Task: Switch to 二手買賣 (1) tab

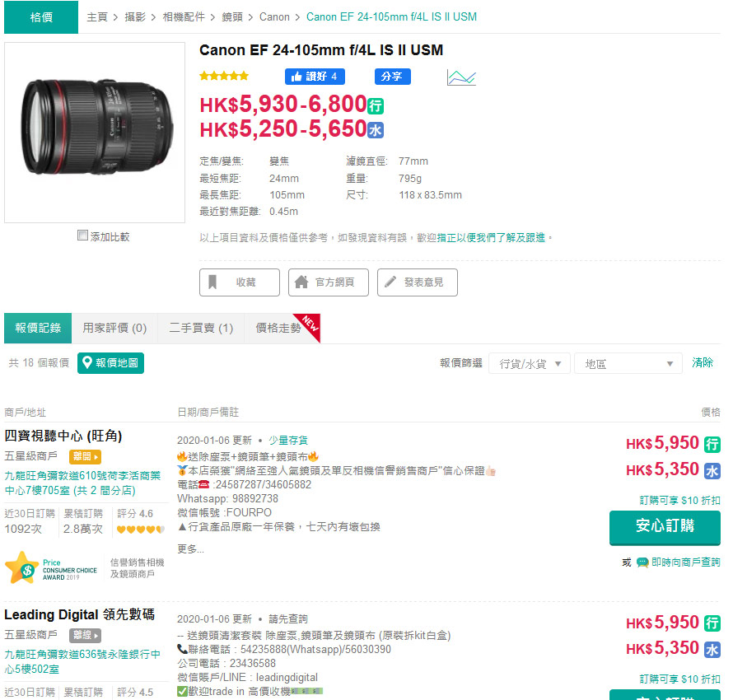Action: [201, 328]
